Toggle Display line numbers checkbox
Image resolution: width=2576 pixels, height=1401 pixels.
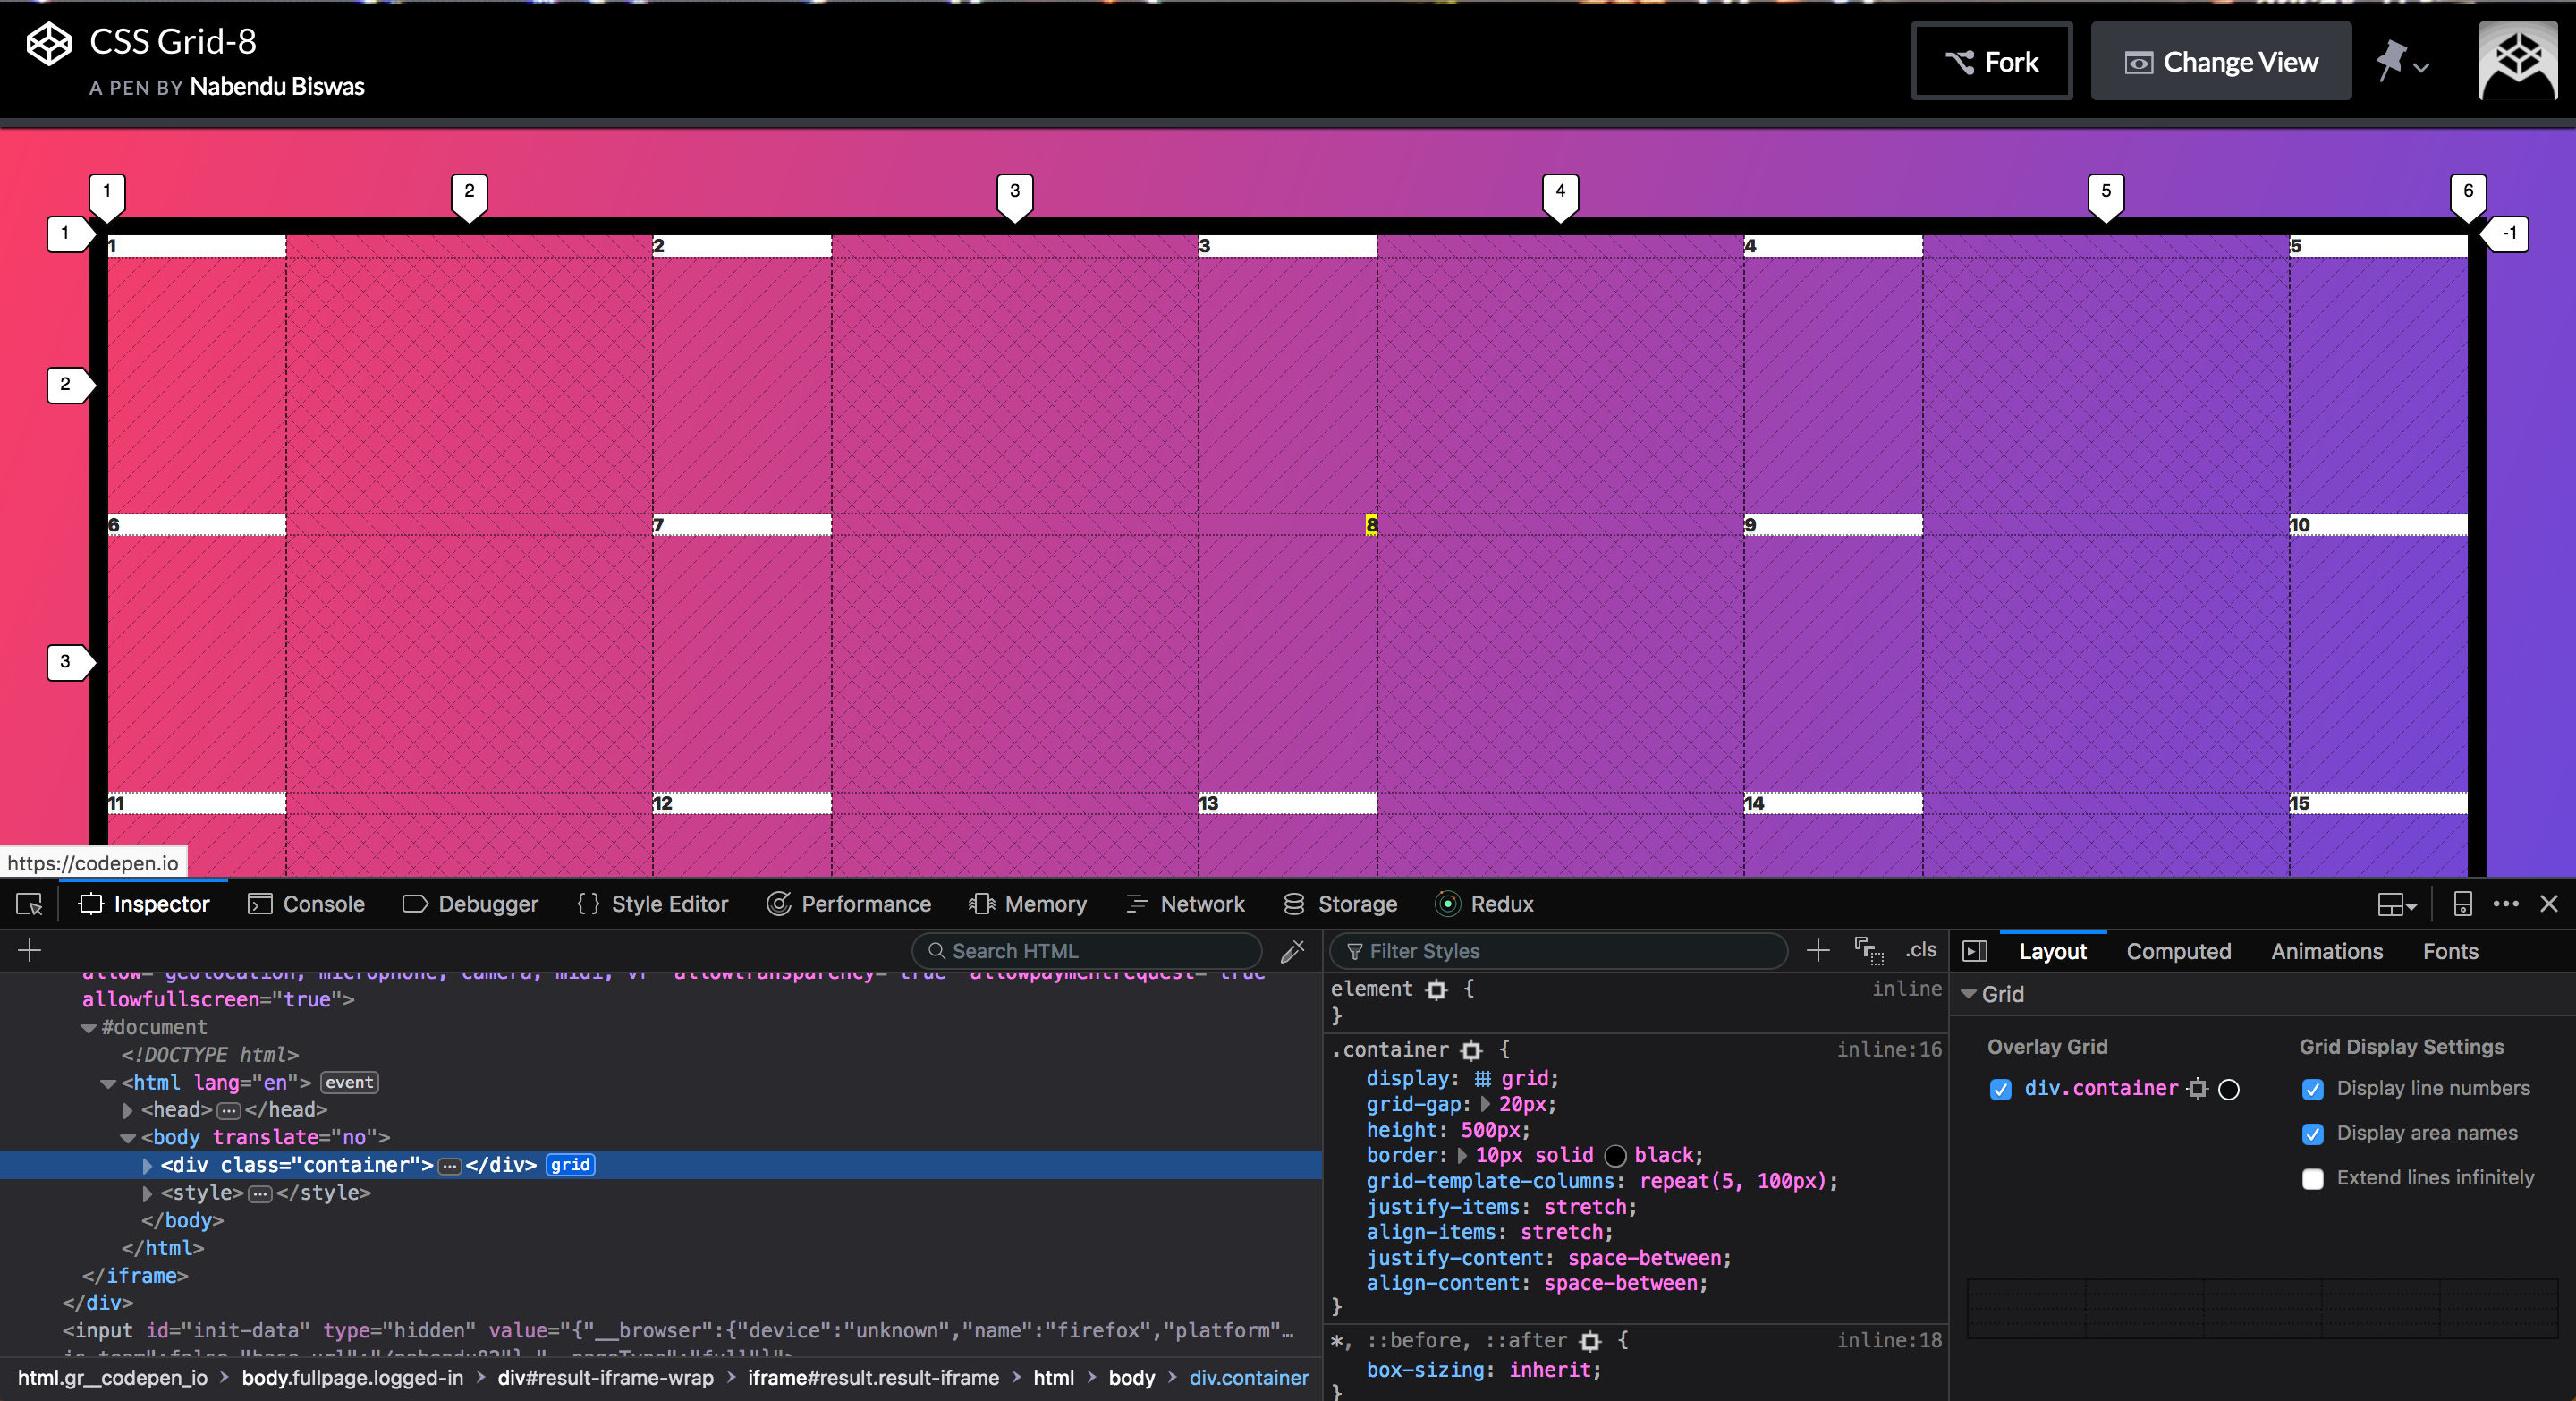[x=2312, y=1089]
